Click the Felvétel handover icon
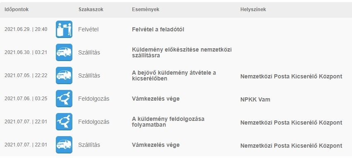The width and height of the screenshot is (352, 158). tap(64, 29)
